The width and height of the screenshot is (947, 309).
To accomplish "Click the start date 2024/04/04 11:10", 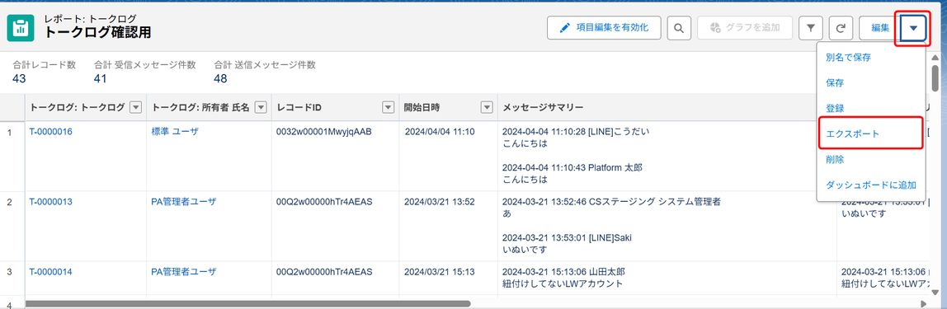I will click(x=440, y=132).
